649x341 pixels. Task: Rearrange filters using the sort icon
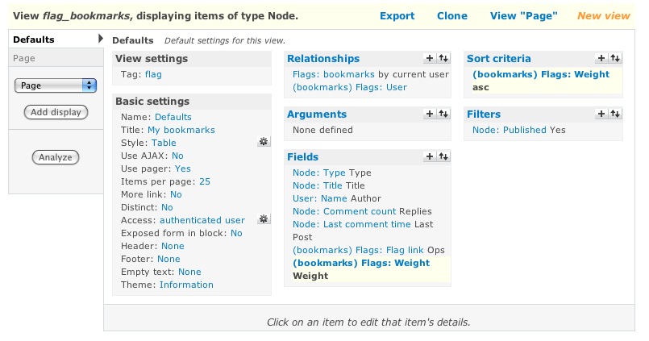click(615, 114)
